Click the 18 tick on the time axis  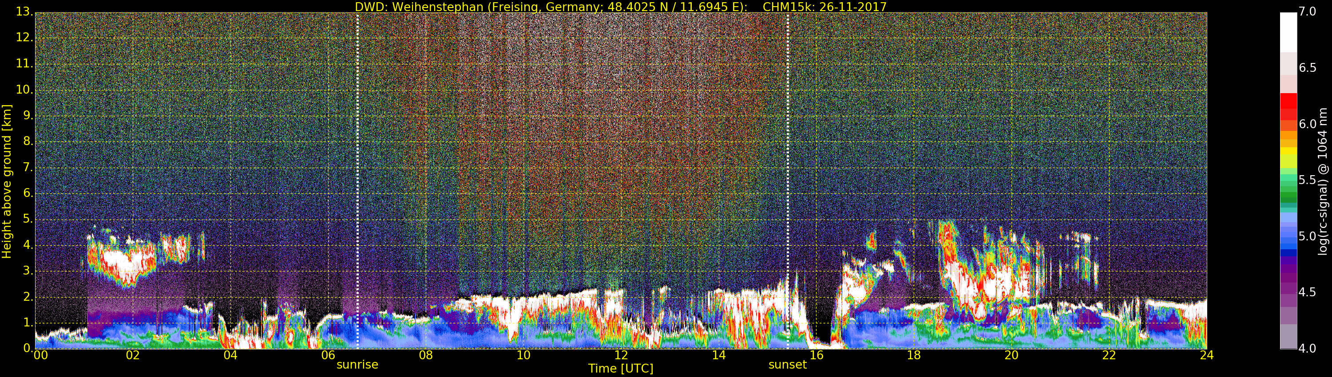914,355
